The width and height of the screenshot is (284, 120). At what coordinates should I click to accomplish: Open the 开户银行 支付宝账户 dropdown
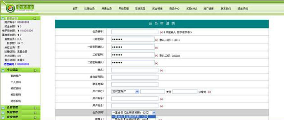click(125, 92)
